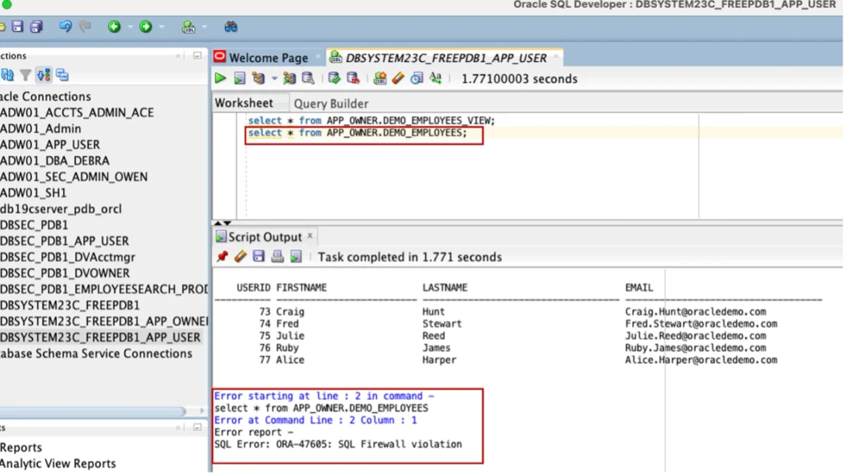846x475 pixels.
Task: Select connection db19cserver_pdb_orcl
Action: (61, 209)
